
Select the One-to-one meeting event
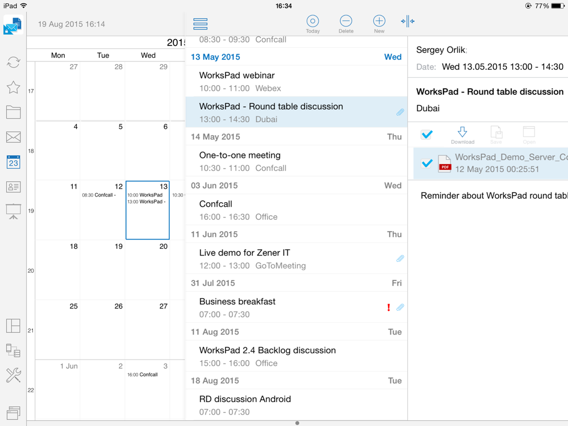[x=296, y=161]
